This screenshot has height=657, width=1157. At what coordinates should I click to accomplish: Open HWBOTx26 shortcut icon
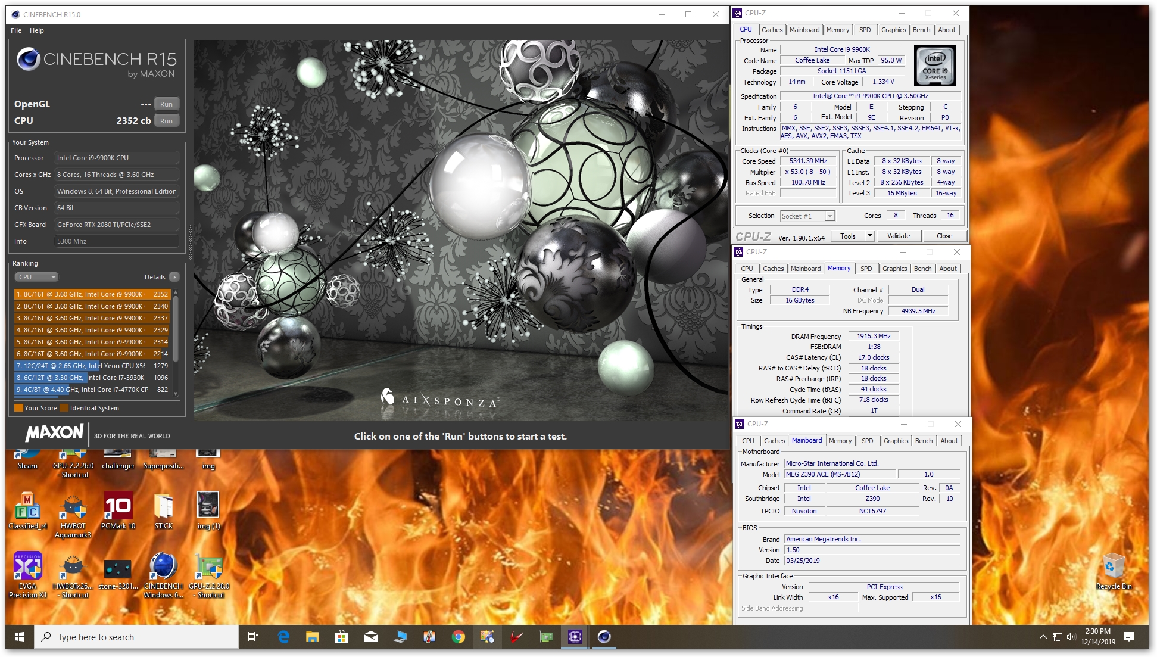tap(73, 575)
